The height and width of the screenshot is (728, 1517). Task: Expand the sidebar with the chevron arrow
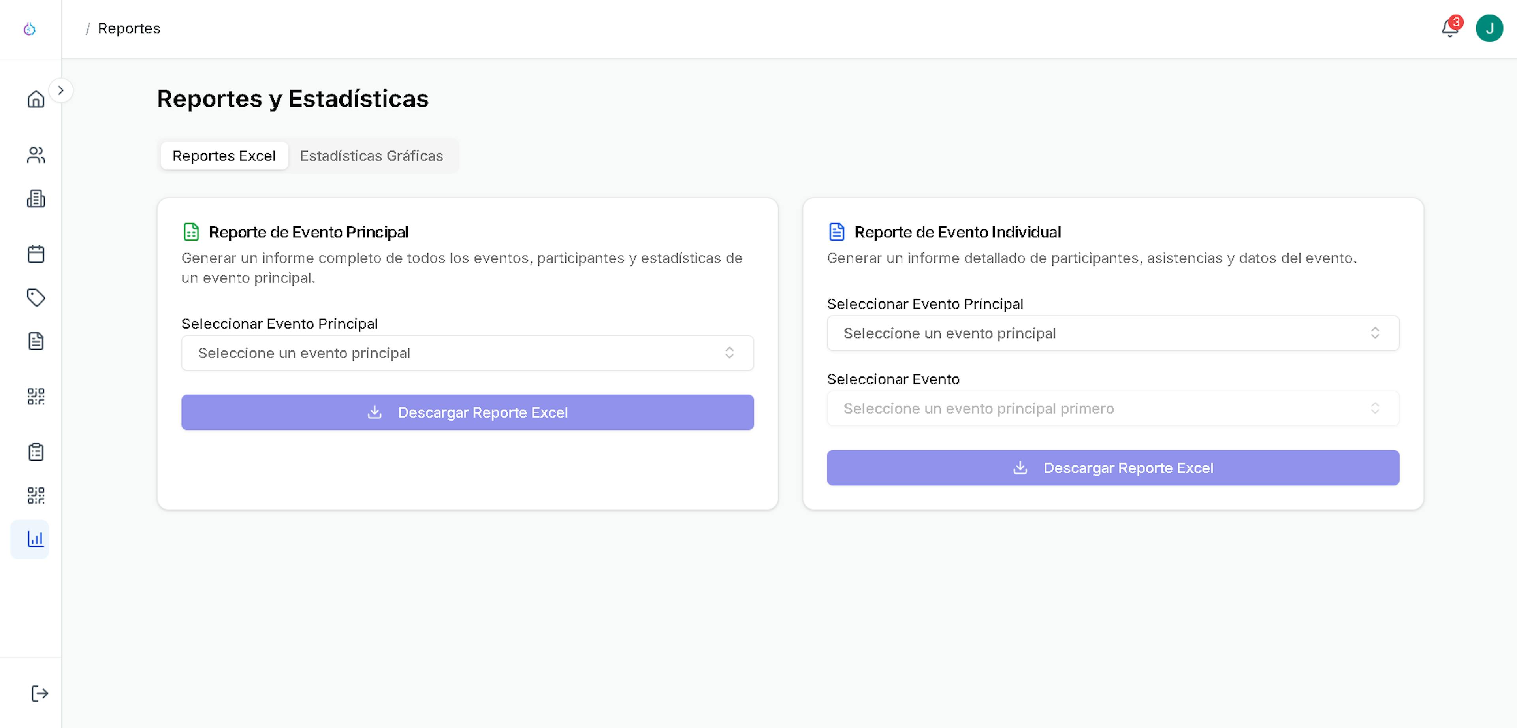[61, 91]
